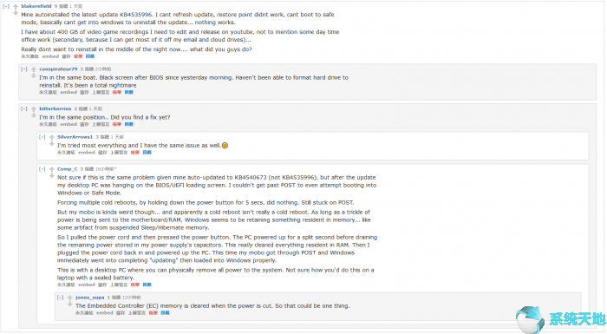Click blue reply link under blakerefield's comment
607x334 pixels.
tap(90, 56)
